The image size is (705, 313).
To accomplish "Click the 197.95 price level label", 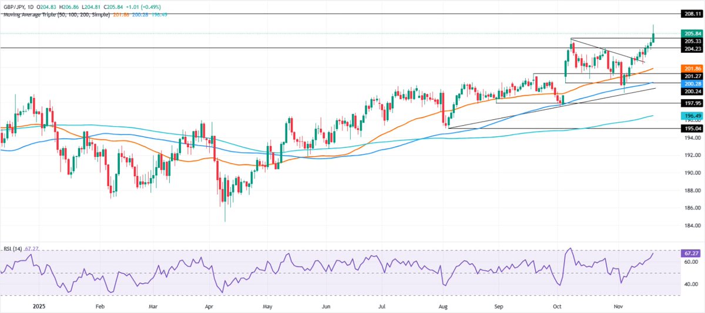I will click(x=693, y=103).
